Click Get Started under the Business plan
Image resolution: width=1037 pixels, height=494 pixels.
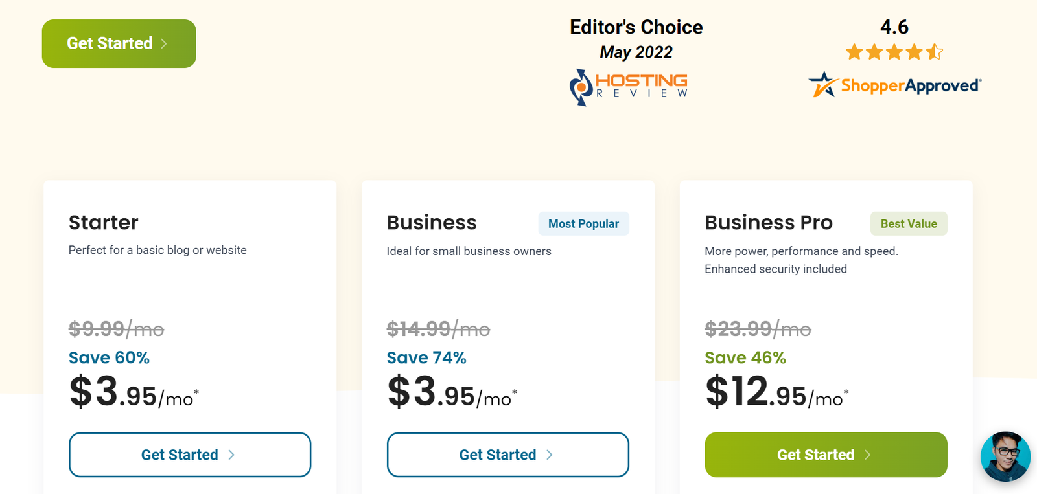point(507,455)
